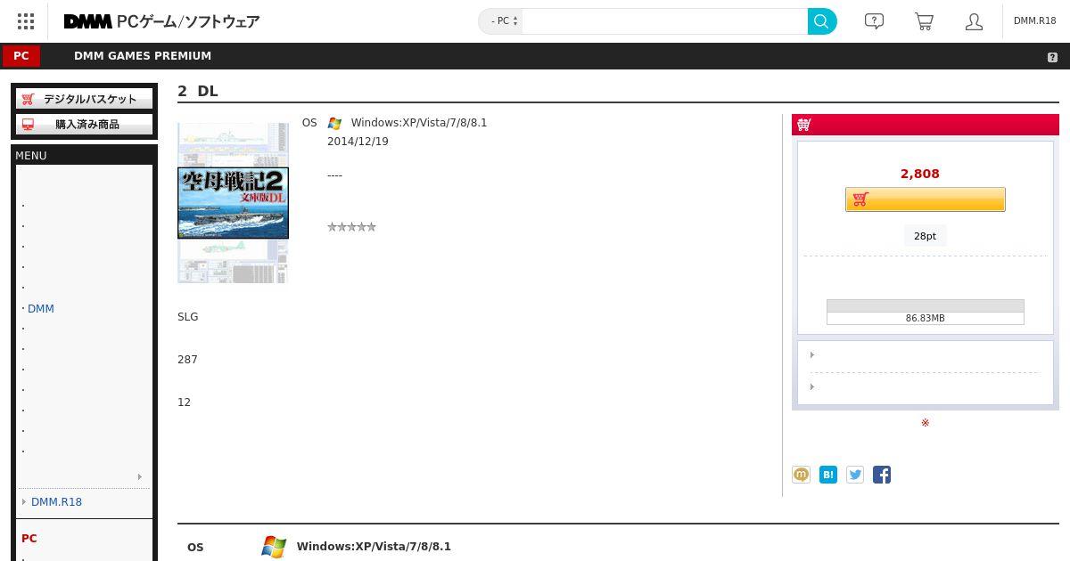Click the Windows logo icon beside OS info
Screen dimensions: 1070x561
click(x=334, y=124)
